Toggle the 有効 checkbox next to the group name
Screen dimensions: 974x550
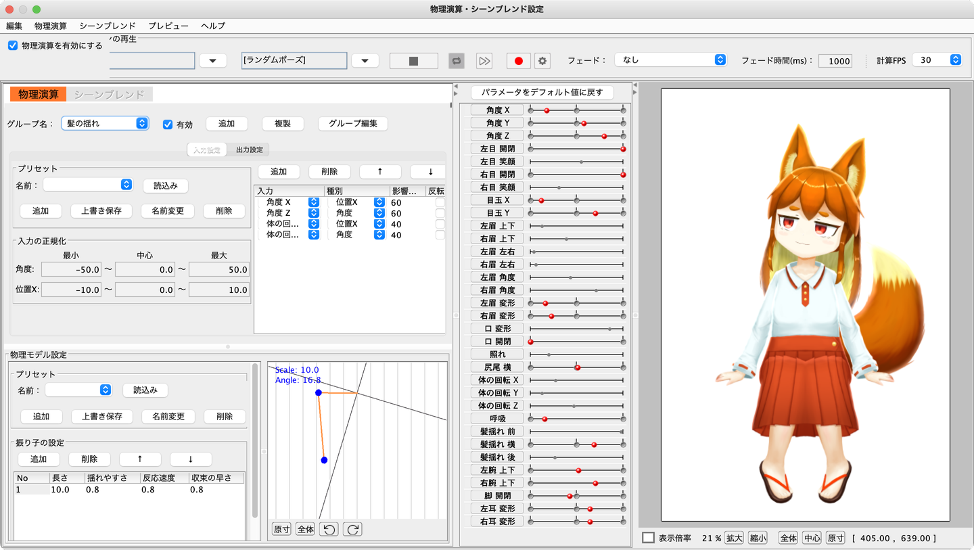coord(168,124)
